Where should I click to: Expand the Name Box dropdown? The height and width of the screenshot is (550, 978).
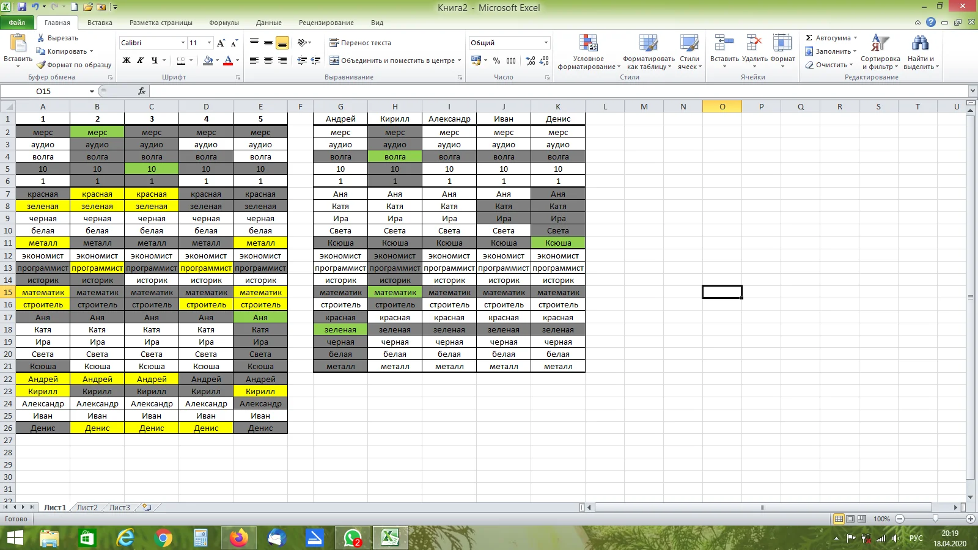(92, 92)
